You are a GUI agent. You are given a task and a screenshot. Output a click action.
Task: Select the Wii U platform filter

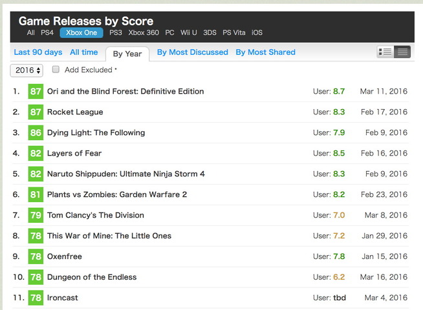pyautogui.click(x=189, y=32)
